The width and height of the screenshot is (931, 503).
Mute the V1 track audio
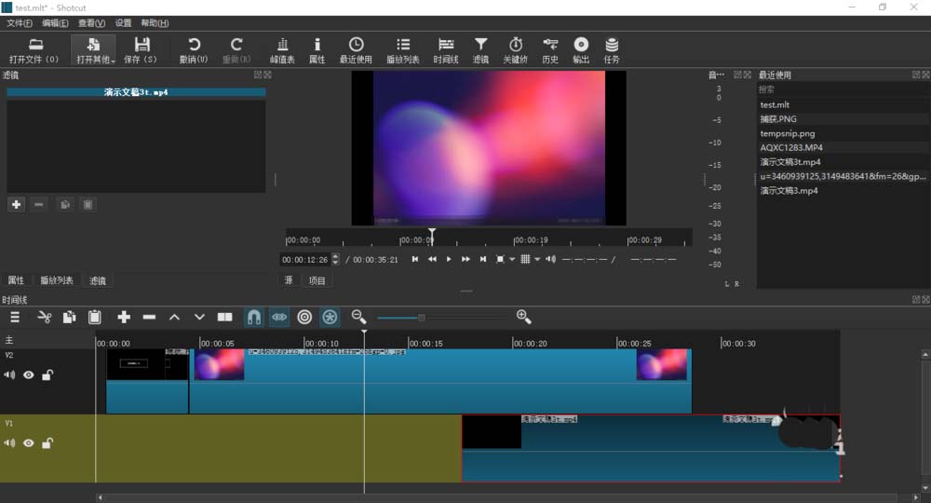[9, 443]
